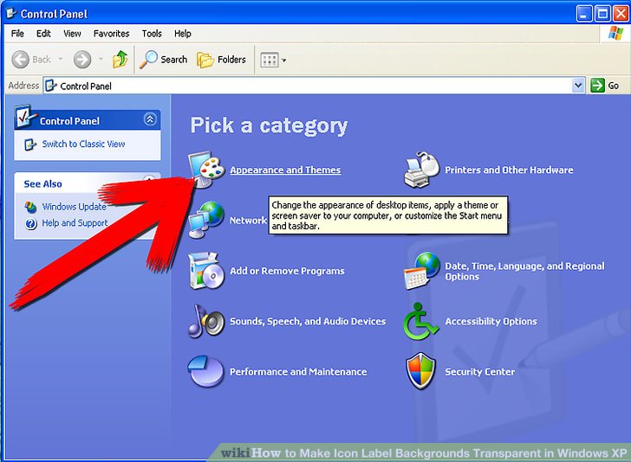Open the Favorites menu

click(112, 34)
